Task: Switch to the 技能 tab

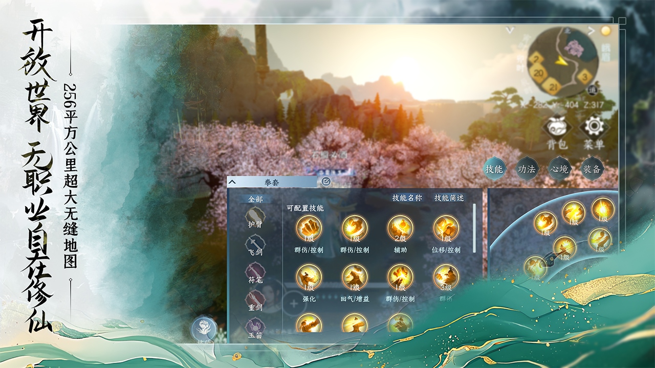Action: [x=494, y=169]
